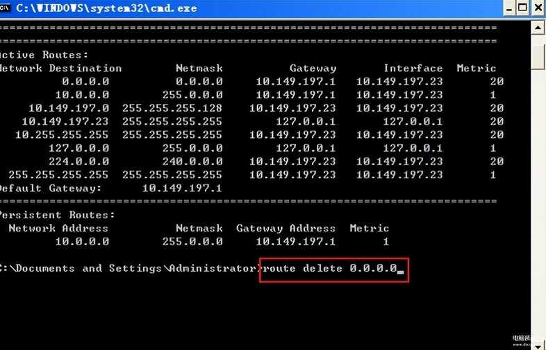
Task: Select gateway 10.149.197.23 in the last active row
Action: (292, 175)
